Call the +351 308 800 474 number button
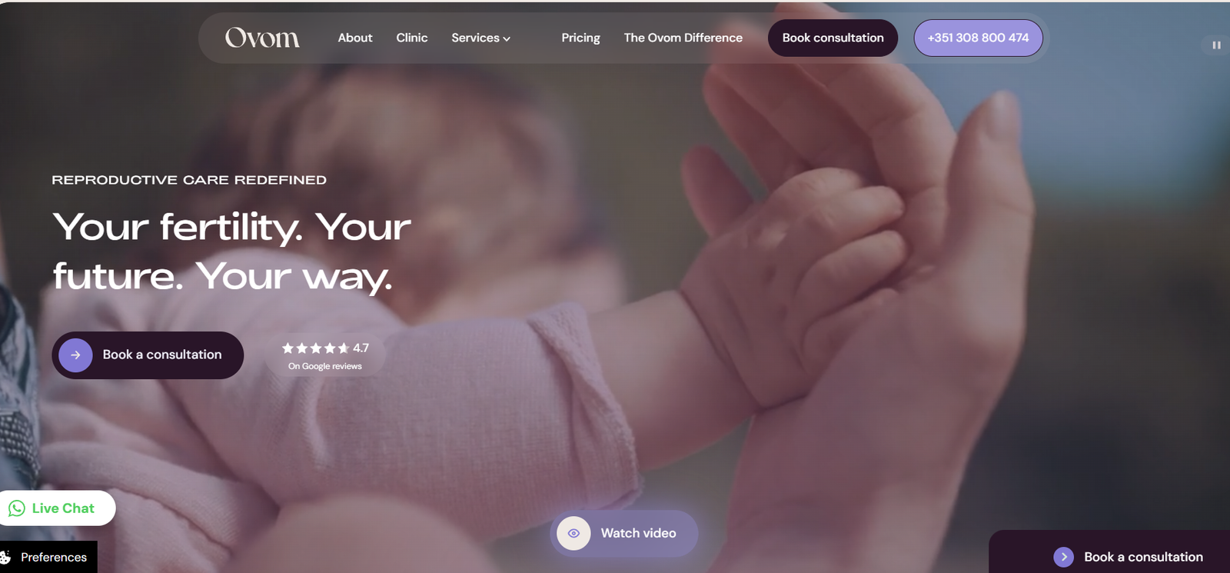The image size is (1230, 573). (978, 38)
